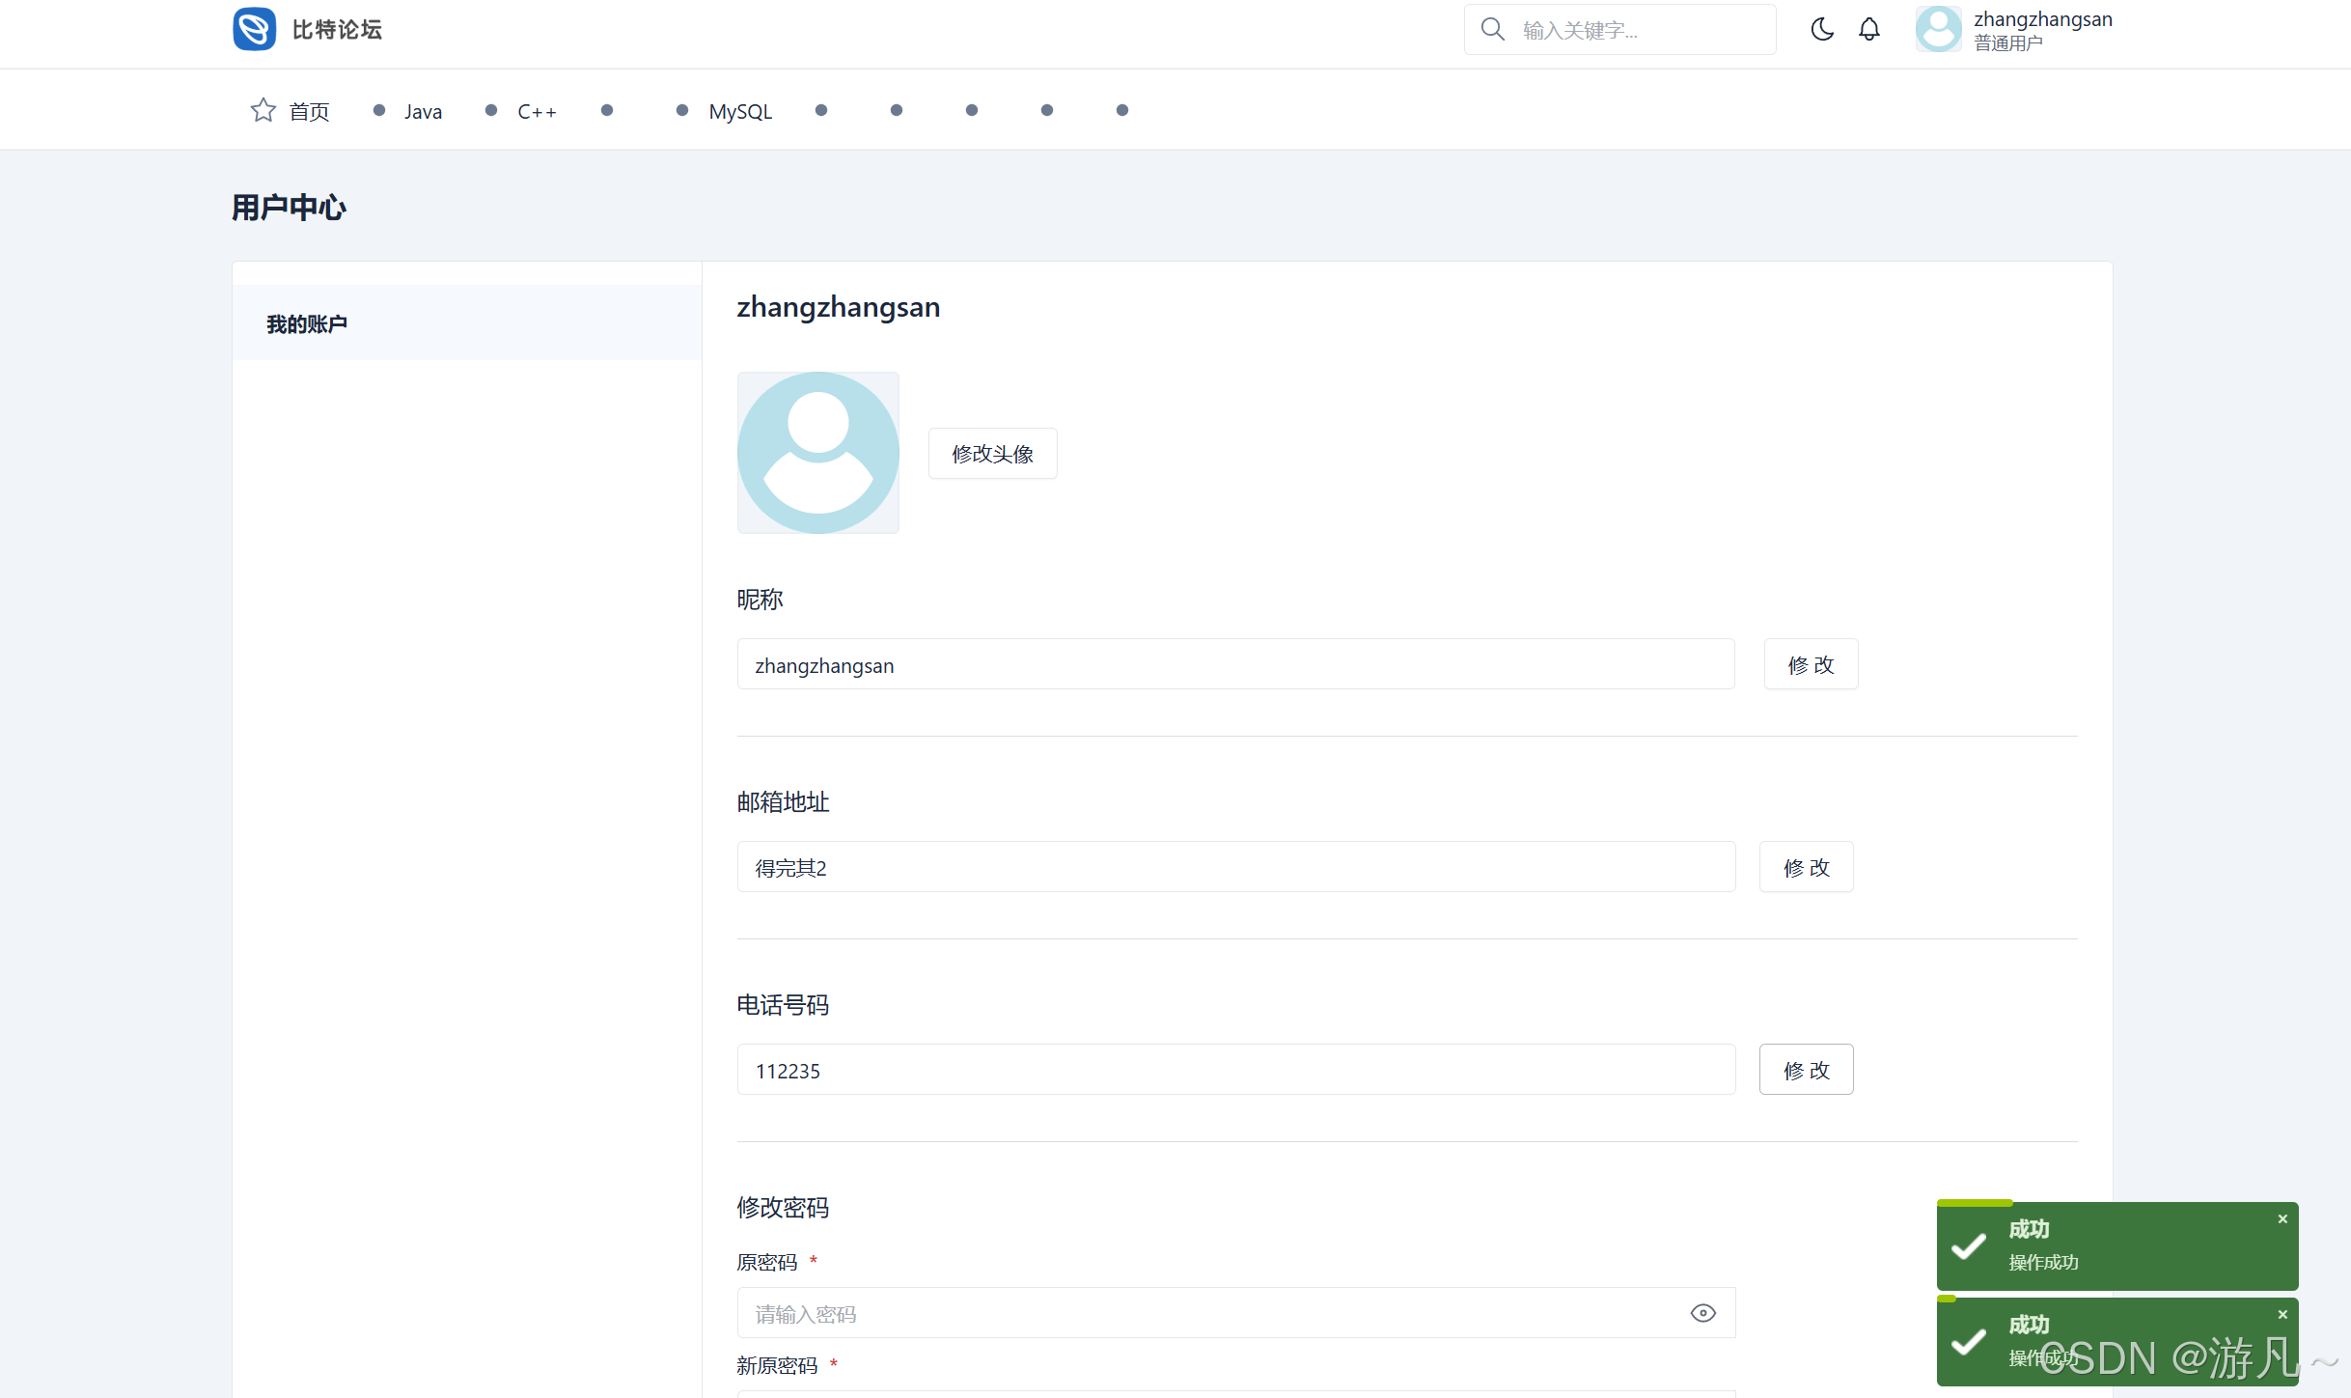The height and width of the screenshot is (1398, 2351).
Task: Toggle dark mode with moon icon
Action: (x=1822, y=30)
